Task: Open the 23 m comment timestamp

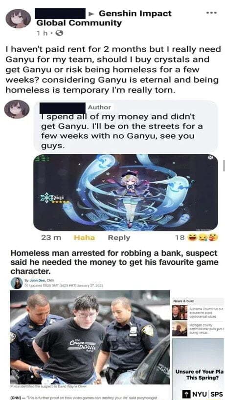Action: tap(51, 238)
